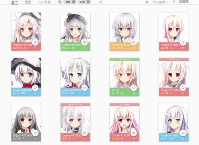Click the "Iter 215 · N" label

pyautogui.click(x=20, y=48)
